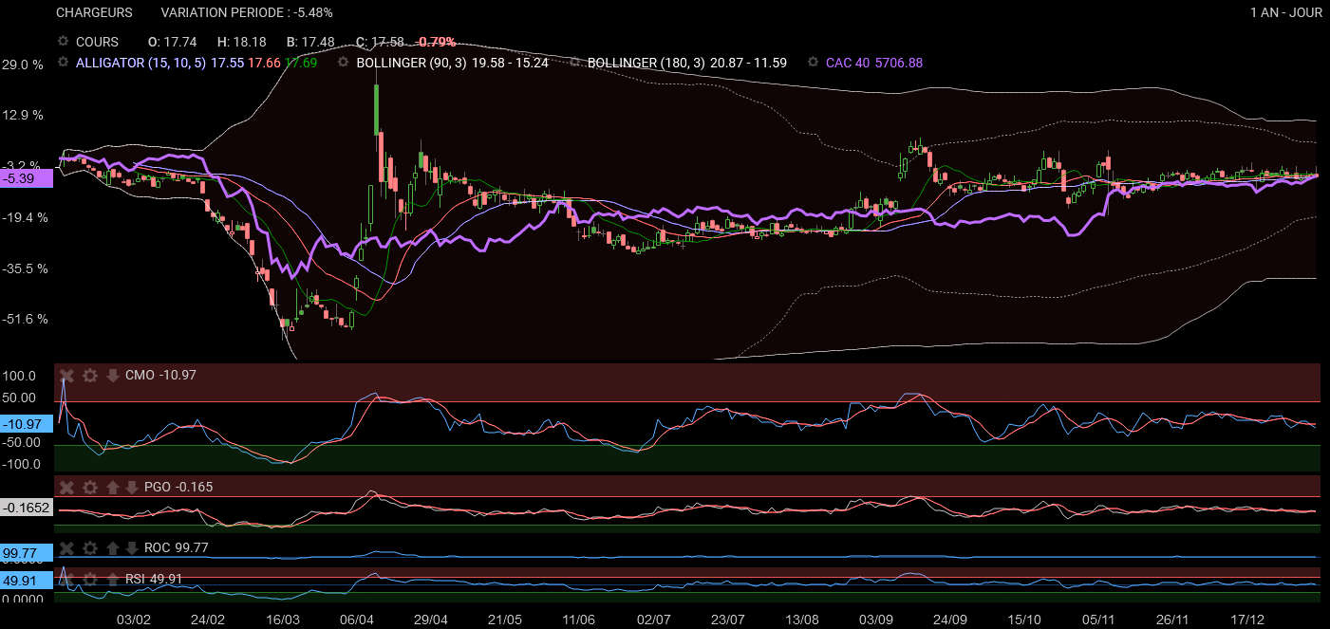Click the 'ALLIGATOR (15, 10, 5)' label
This screenshot has width=1330, height=629.
click(140, 63)
